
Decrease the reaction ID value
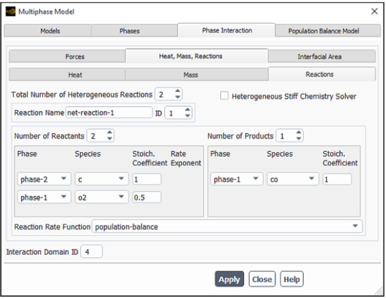[x=188, y=116]
